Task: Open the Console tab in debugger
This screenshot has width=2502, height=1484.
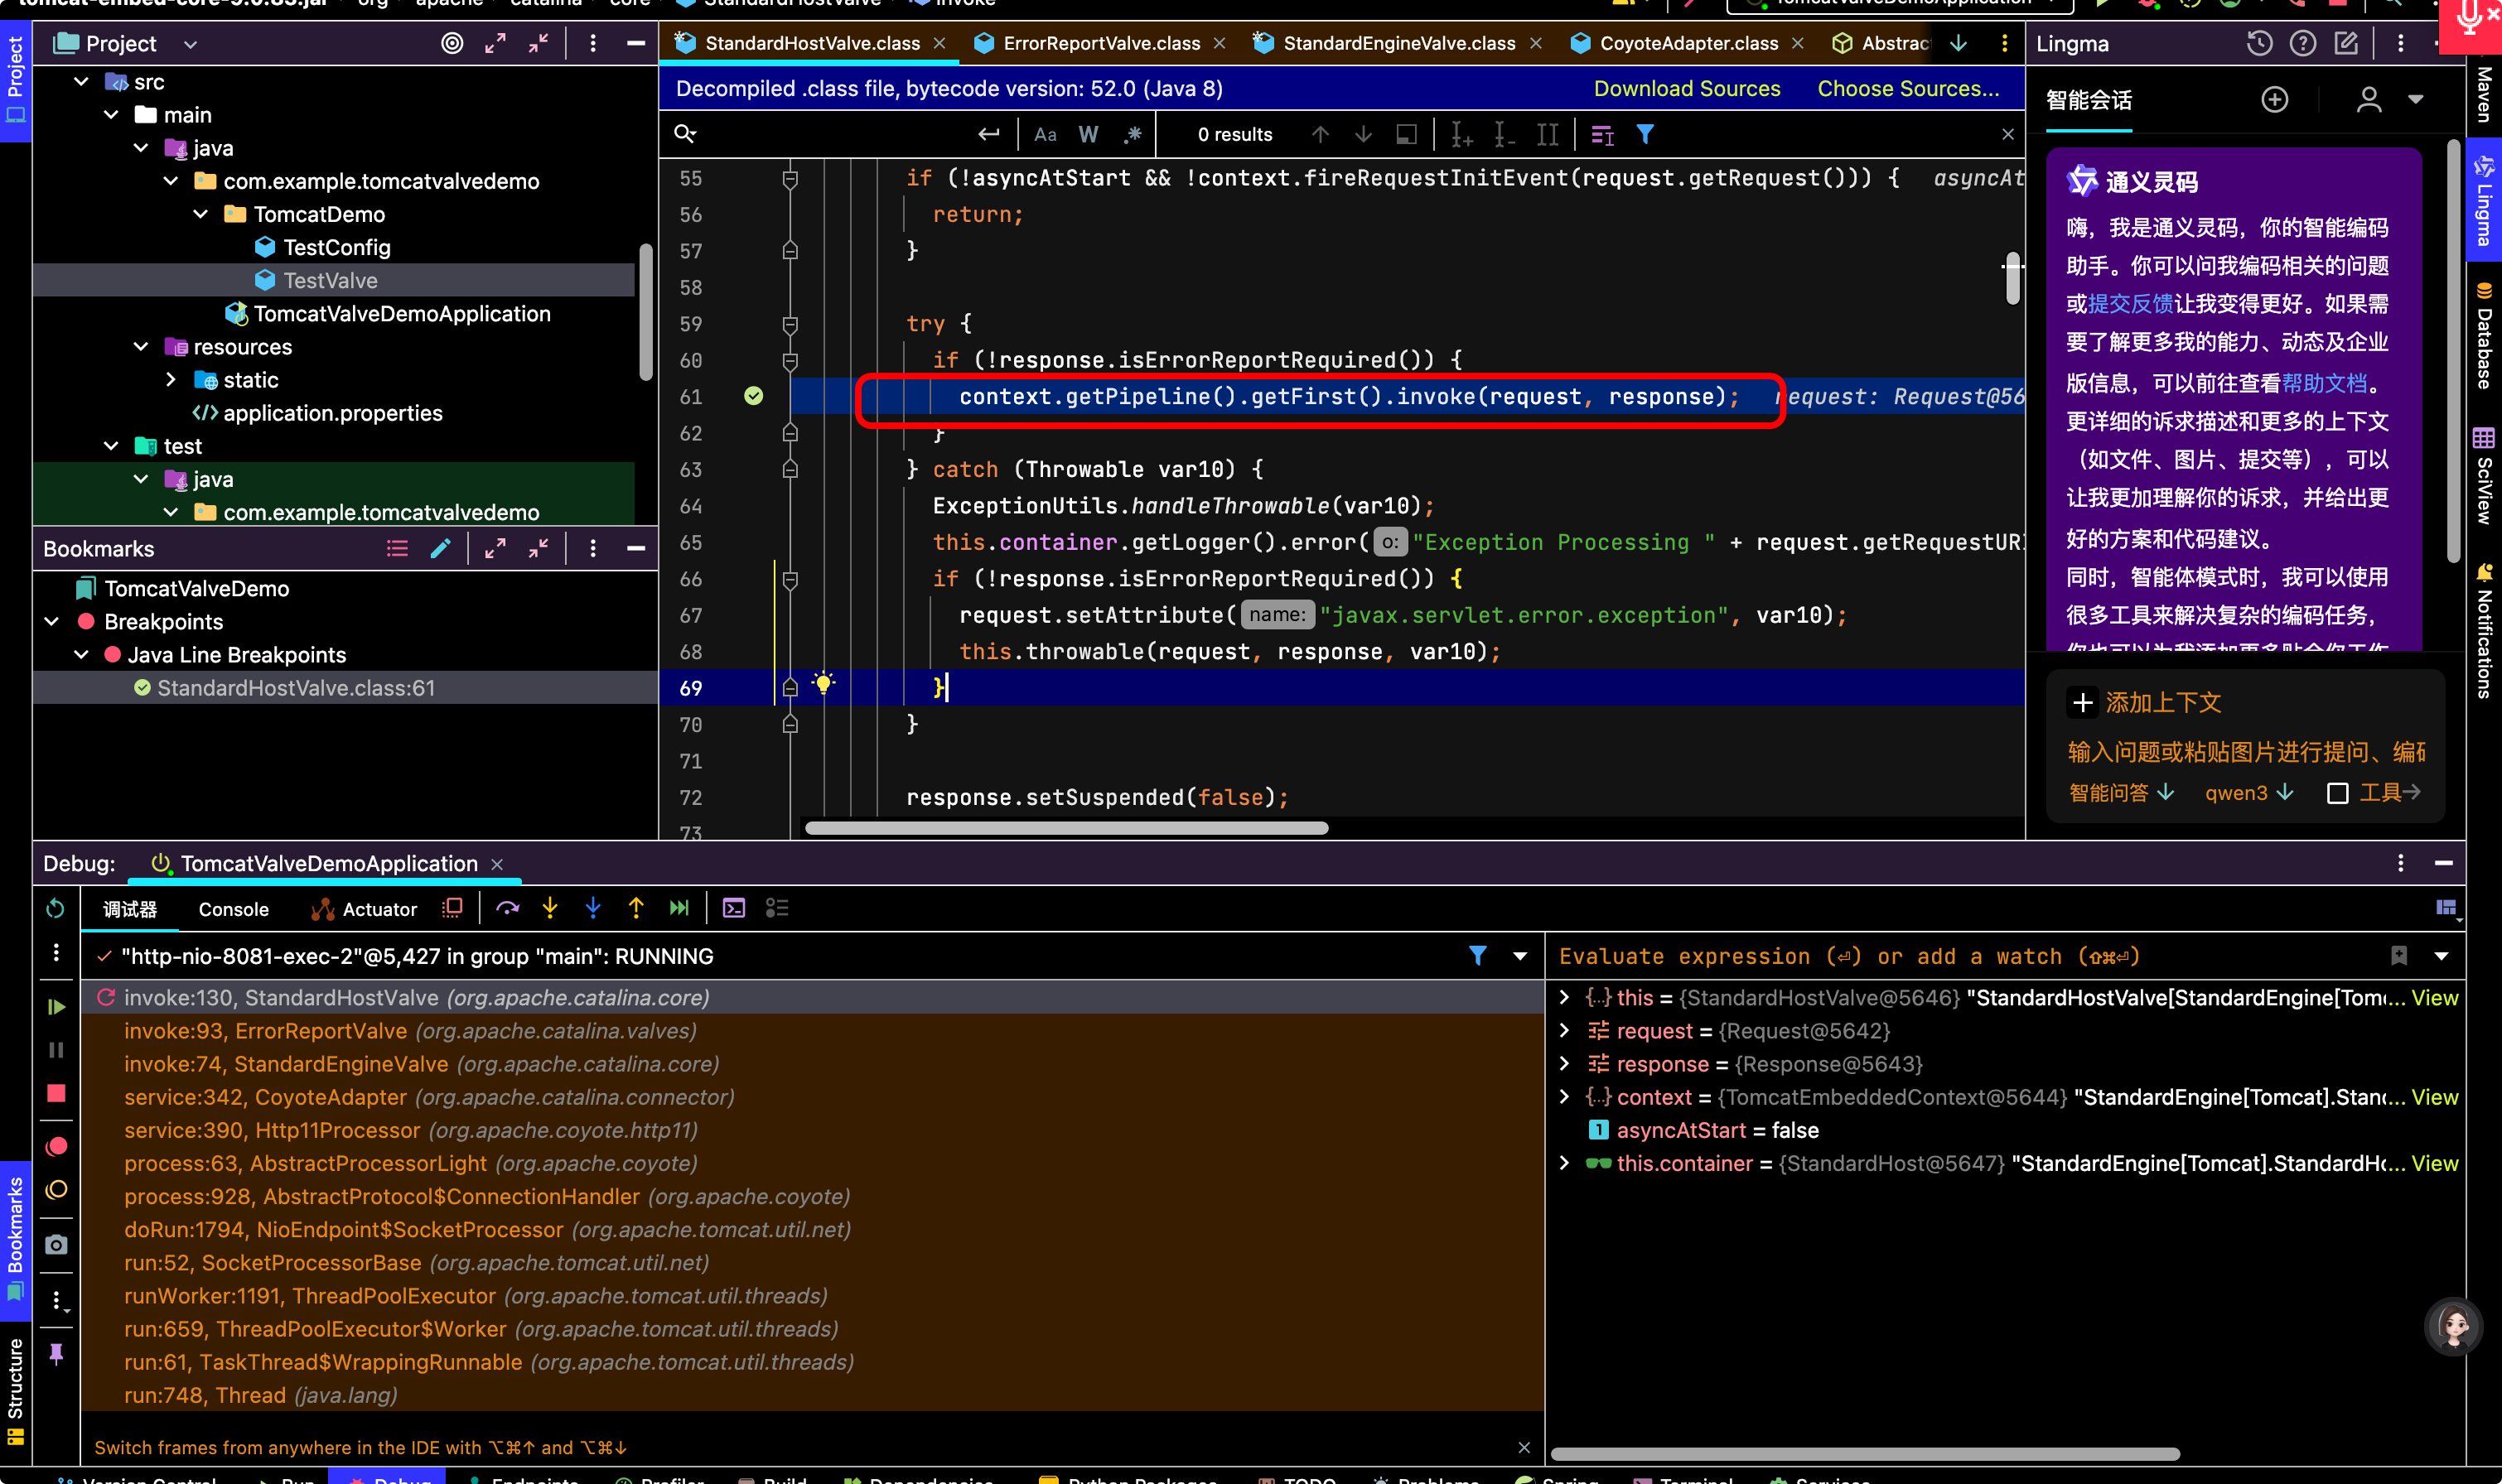Action: [x=233, y=909]
